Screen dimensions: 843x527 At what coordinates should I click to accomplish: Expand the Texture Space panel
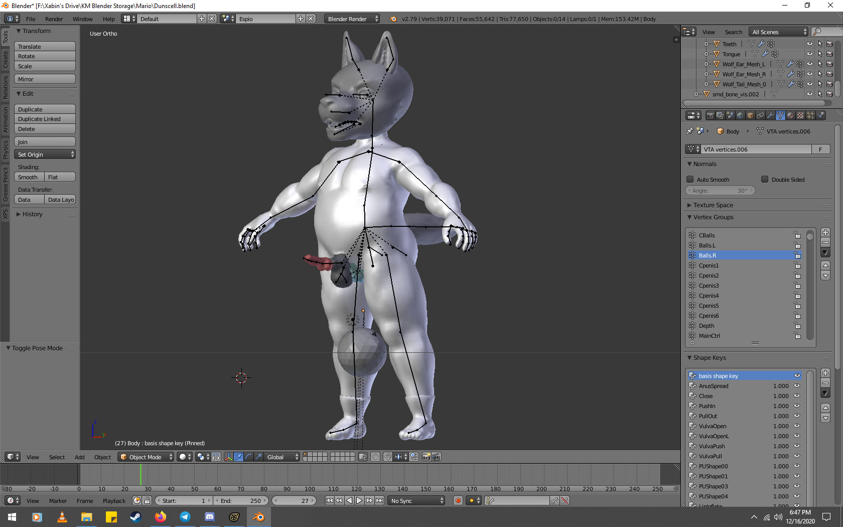[713, 205]
